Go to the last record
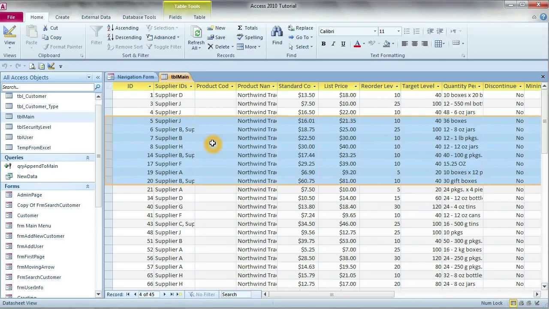The image size is (549, 309). [x=172, y=294]
